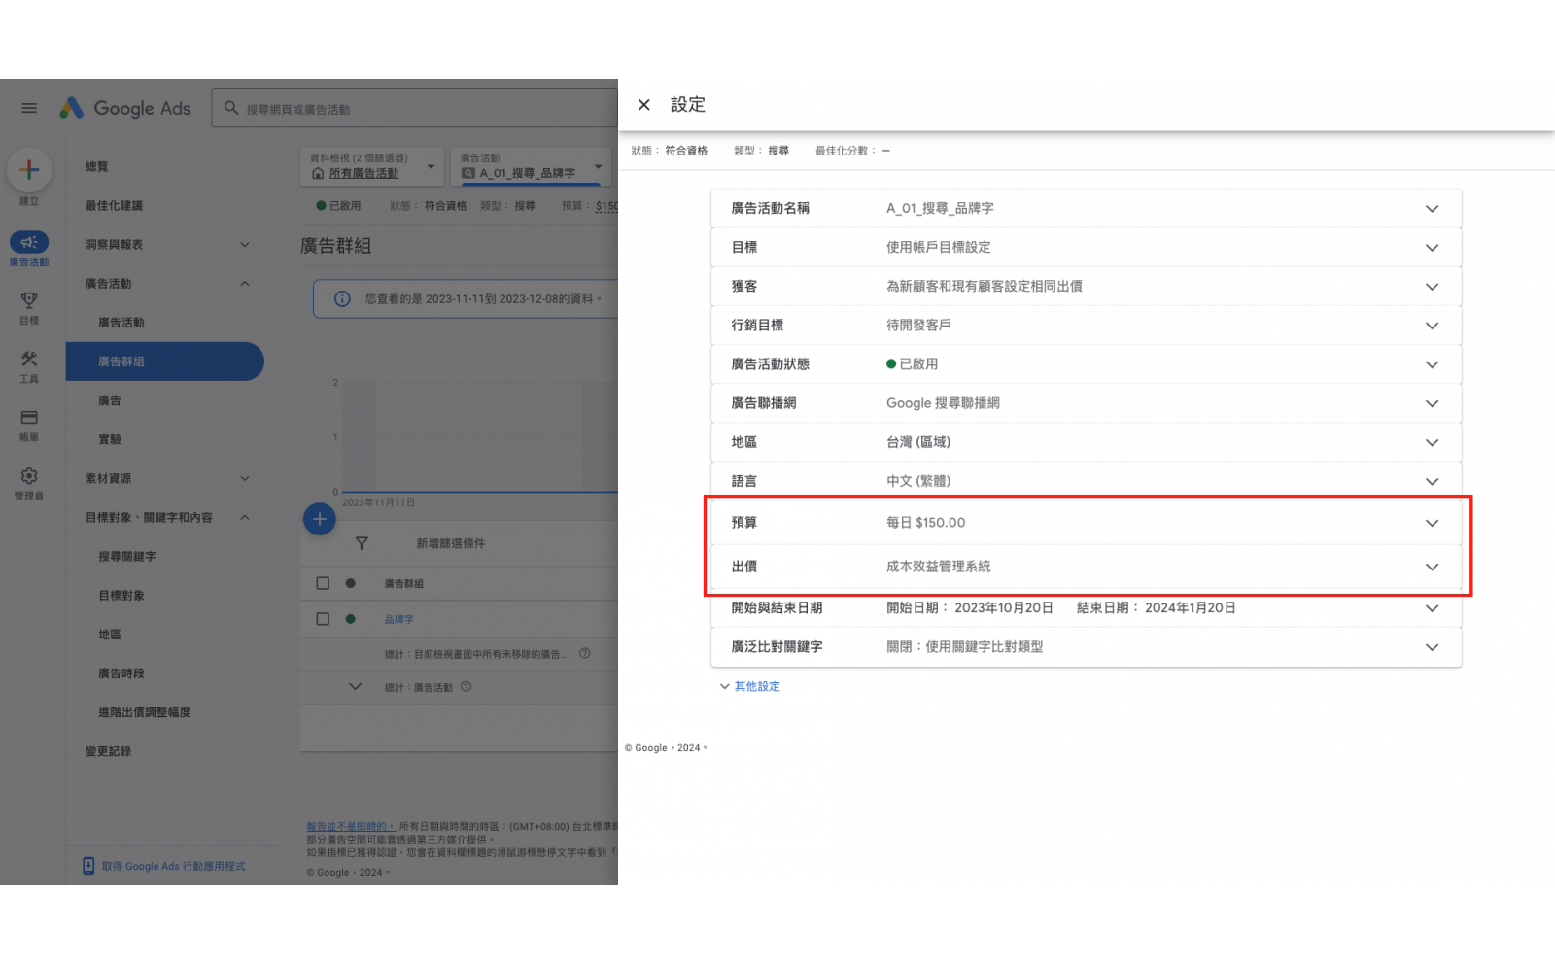Open the hamburger main menu
This screenshot has height=965, width=1555.
point(29,108)
